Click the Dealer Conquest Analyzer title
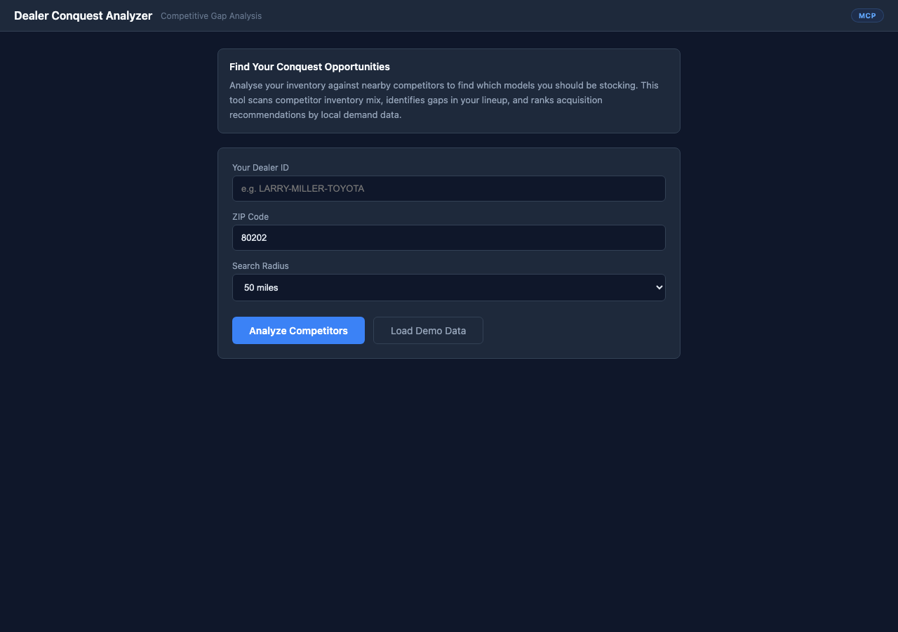 [83, 15]
